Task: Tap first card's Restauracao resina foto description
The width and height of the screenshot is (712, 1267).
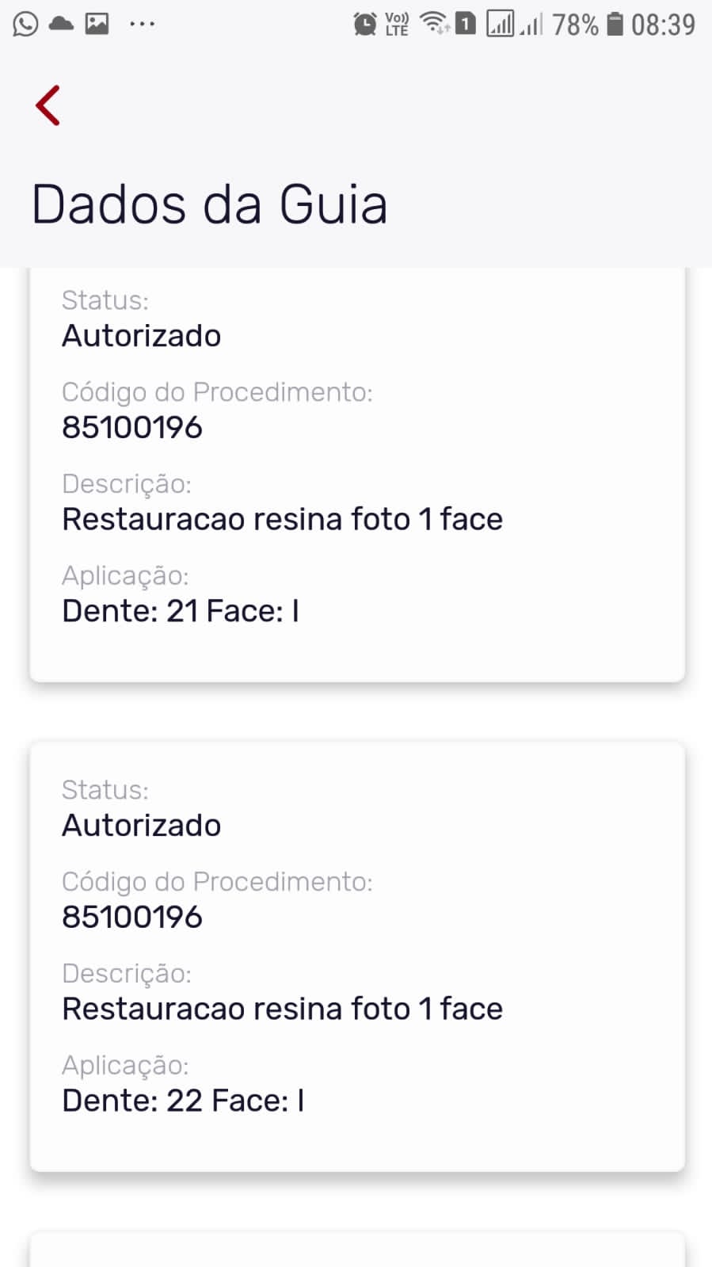Action: [282, 520]
